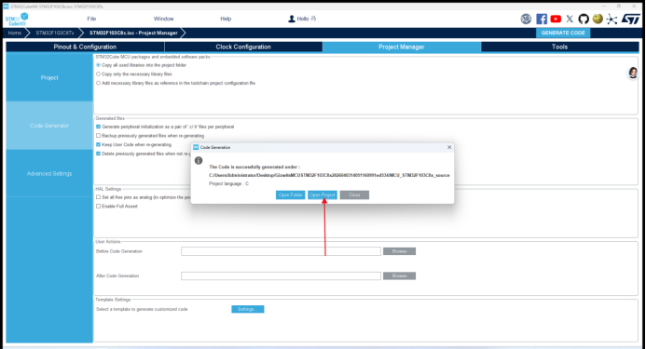Viewport: 646px width, 349px height.
Task: Open the Help menu
Action: coord(226,19)
